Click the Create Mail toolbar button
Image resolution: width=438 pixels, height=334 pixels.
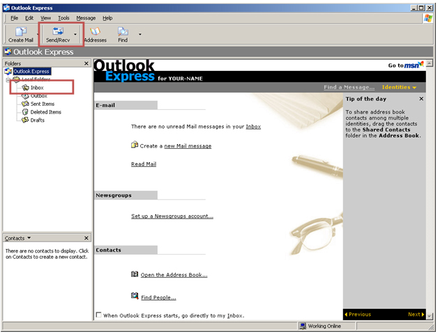(21, 35)
